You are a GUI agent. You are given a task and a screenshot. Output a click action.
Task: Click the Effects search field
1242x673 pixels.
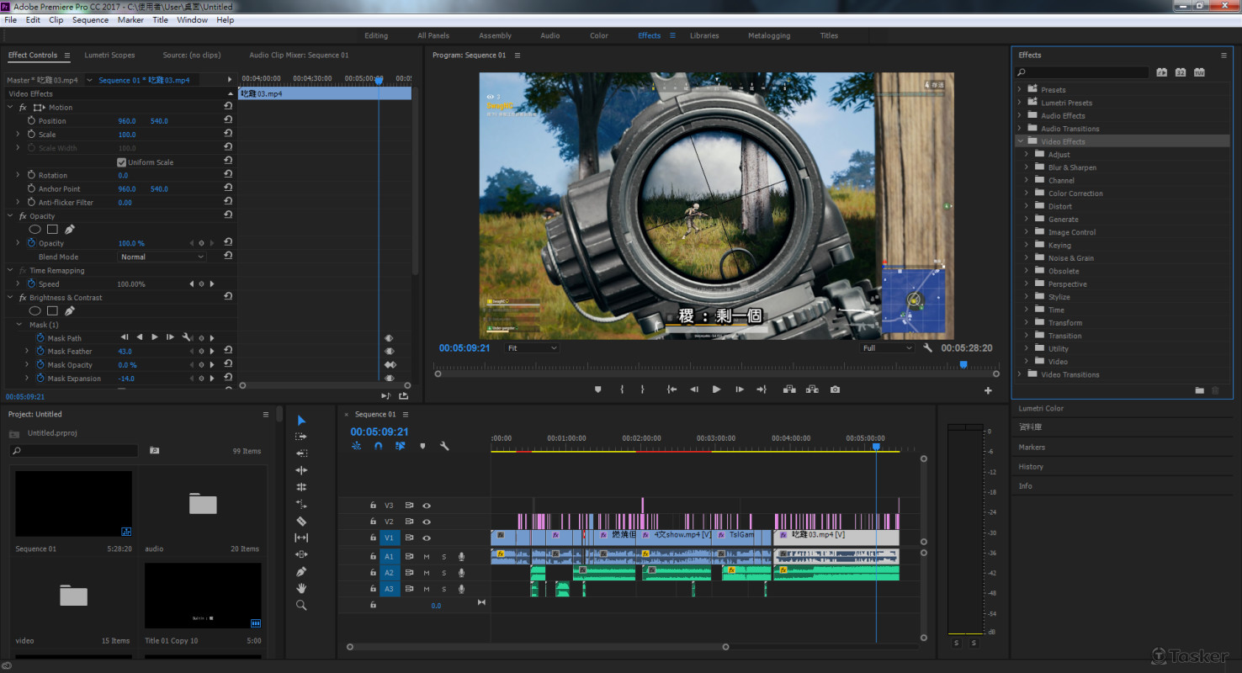click(x=1085, y=73)
